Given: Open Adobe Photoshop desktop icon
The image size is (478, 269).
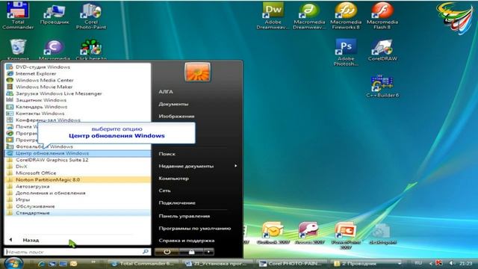Looking at the screenshot, I should point(346,52).
